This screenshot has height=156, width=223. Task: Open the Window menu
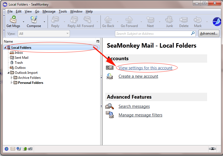pyautogui.click(x=76, y=11)
